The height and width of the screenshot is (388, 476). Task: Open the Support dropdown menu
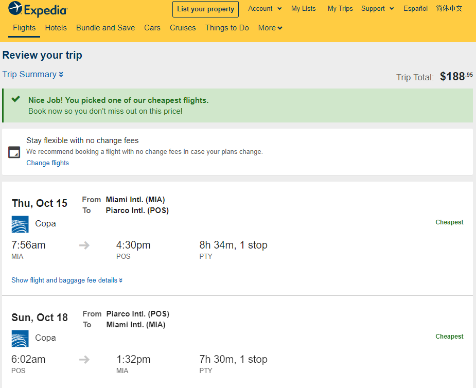(377, 9)
